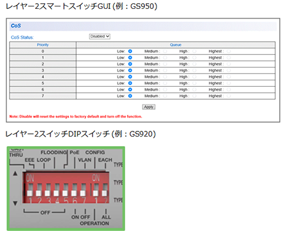Click the Queue column header
This screenshot has width=281, height=231.
pyautogui.click(x=176, y=45)
